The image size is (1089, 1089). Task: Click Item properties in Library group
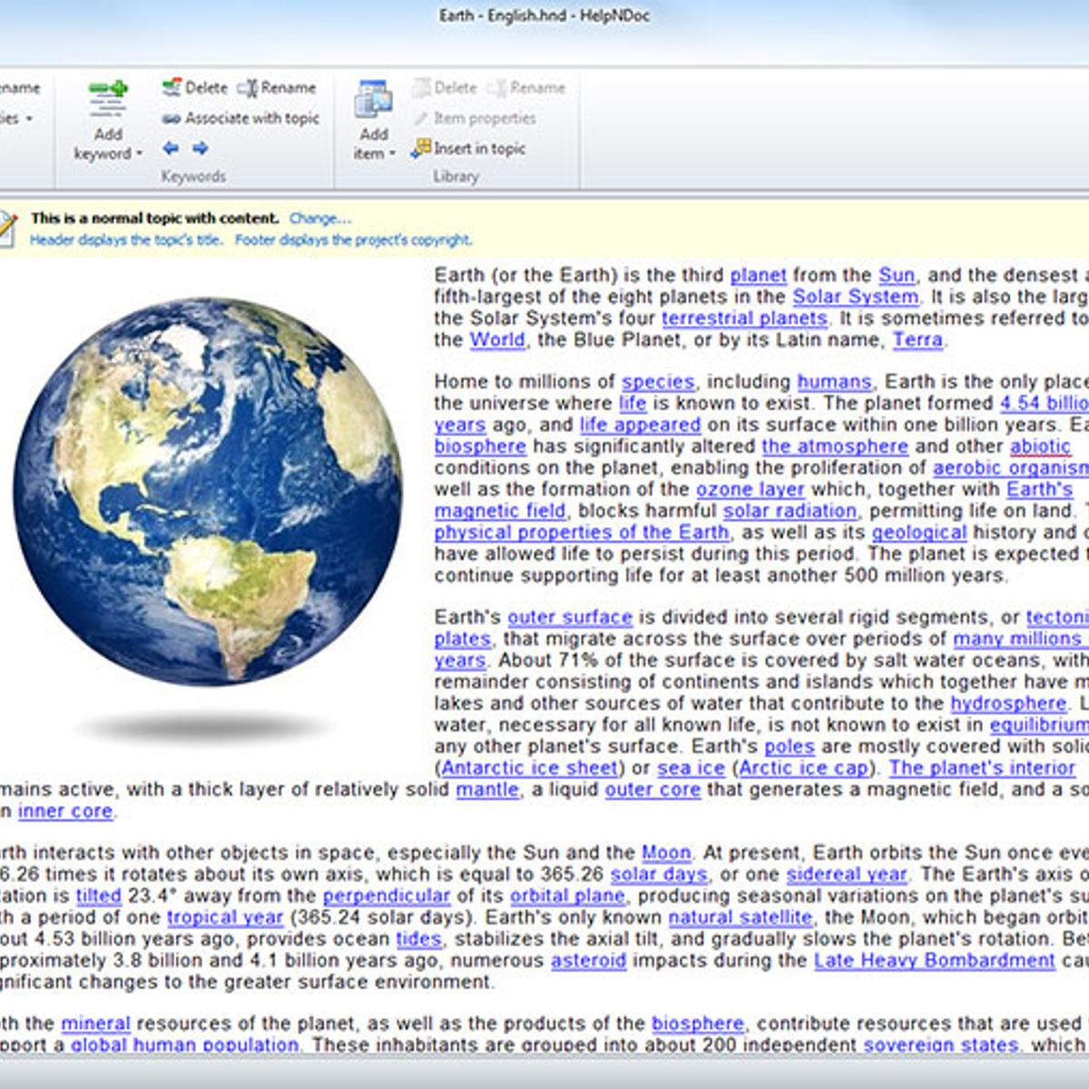(x=475, y=118)
